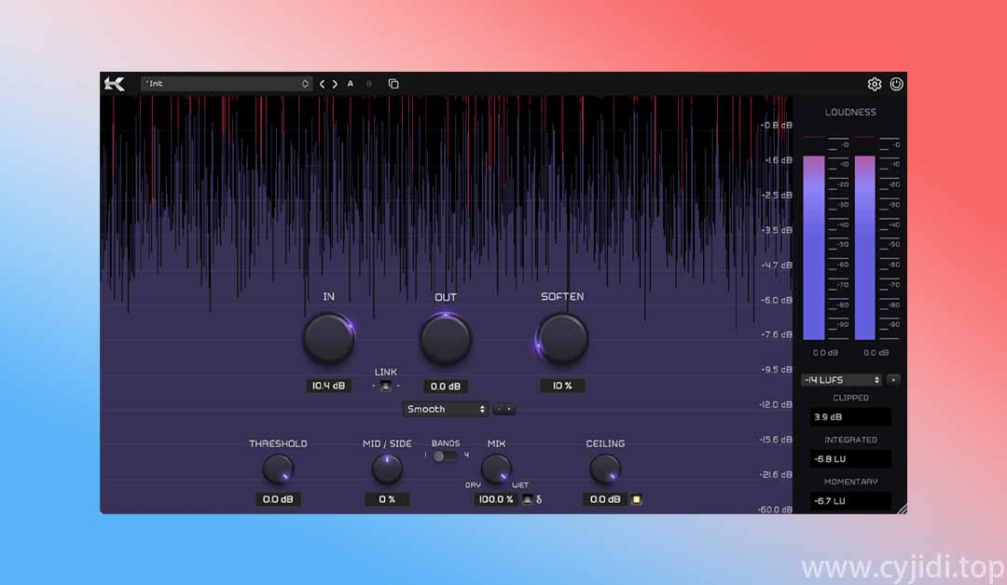Edit MID / SIDE 0 % value
Image resolution: width=1007 pixels, height=585 pixels.
pyautogui.click(x=387, y=499)
